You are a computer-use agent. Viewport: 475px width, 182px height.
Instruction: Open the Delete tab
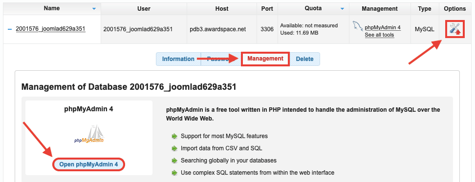pyautogui.click(x=305, y=59)
